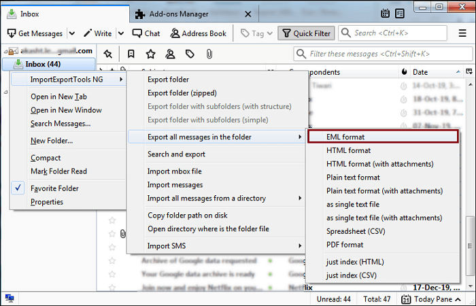The width and height of the screenshot is (476, 306).
Task: Toggle the Quick Filter button
Action: tap(306, 33)
